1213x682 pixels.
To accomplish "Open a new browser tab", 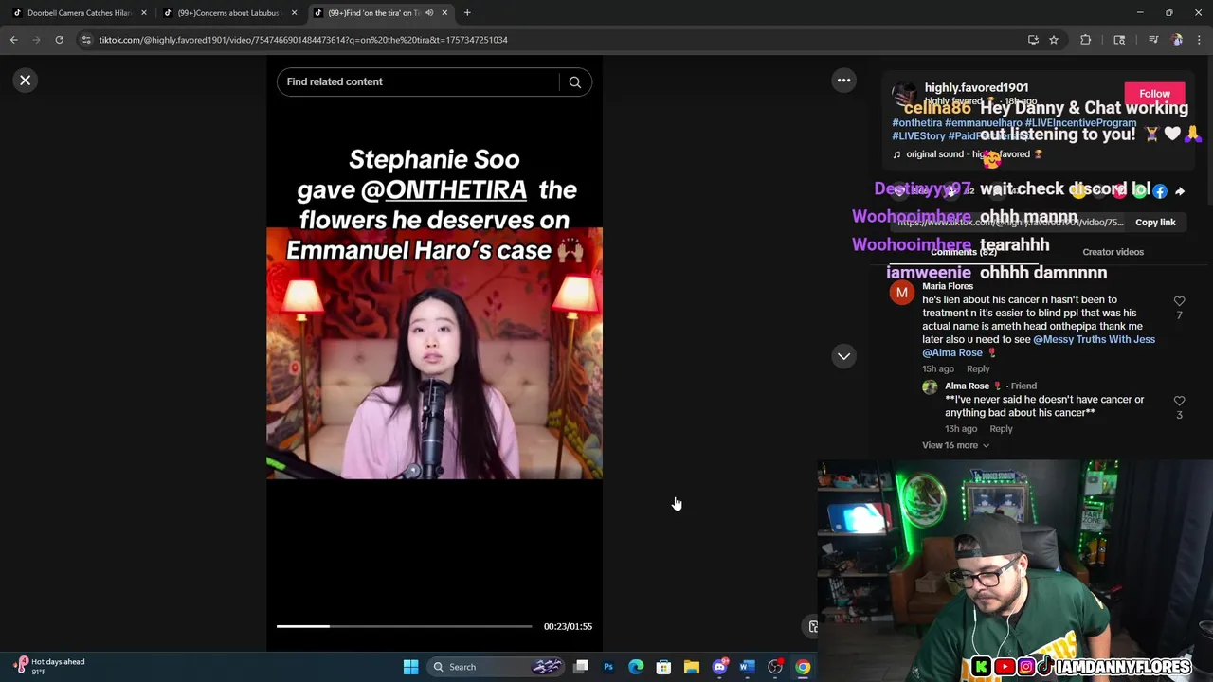I will (467, 13).
